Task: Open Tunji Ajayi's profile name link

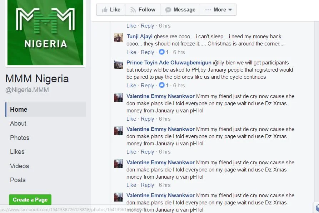Action: (x=139, y=37)
